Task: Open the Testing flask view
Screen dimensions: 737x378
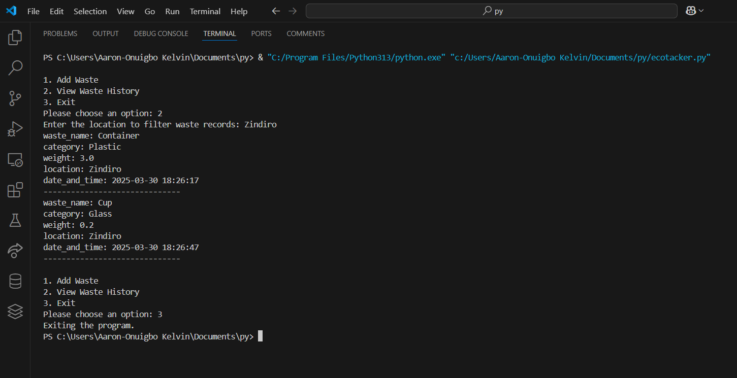Action: pos(15,220)
